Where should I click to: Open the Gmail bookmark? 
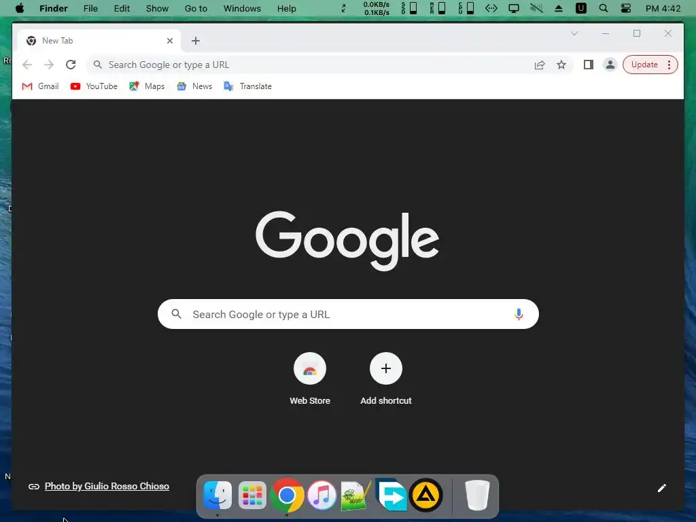point(40,86)
